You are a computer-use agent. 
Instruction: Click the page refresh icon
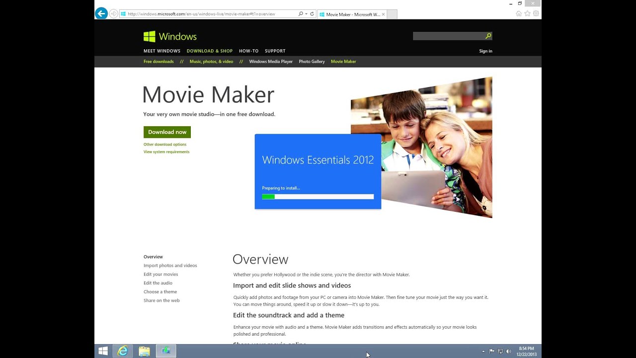(312, 14)
